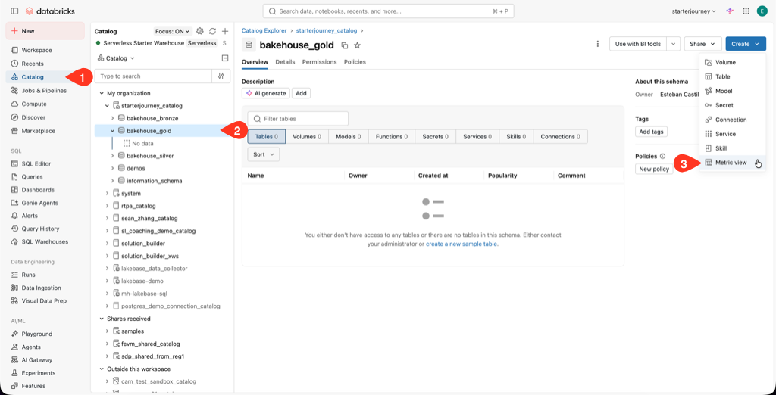
Task: Choose Volume from Create menu
Action: click(x=733, y=62)
